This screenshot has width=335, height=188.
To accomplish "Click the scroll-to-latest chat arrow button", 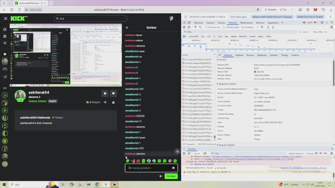I will pos(177,151).
